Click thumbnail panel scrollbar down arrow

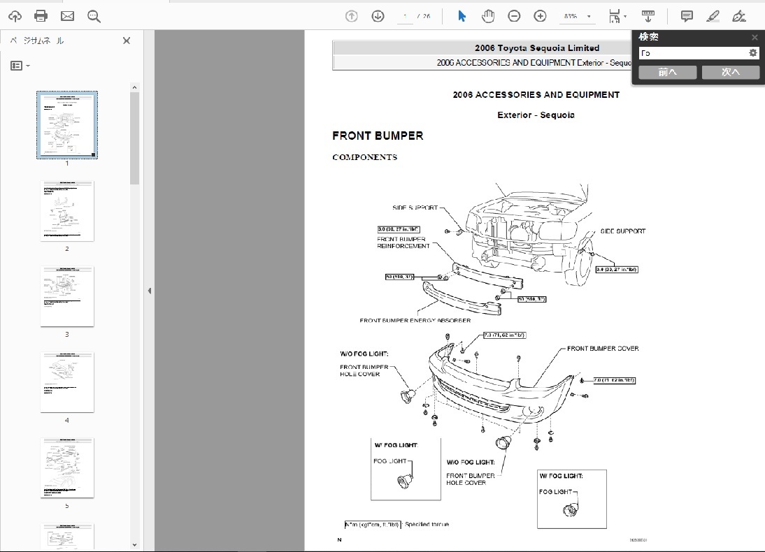135,545
